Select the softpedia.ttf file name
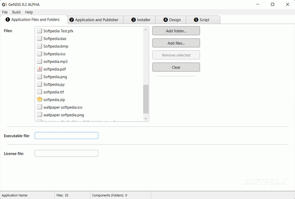The height and width of the screenshot is (199, 295). (x=54, y=92)
